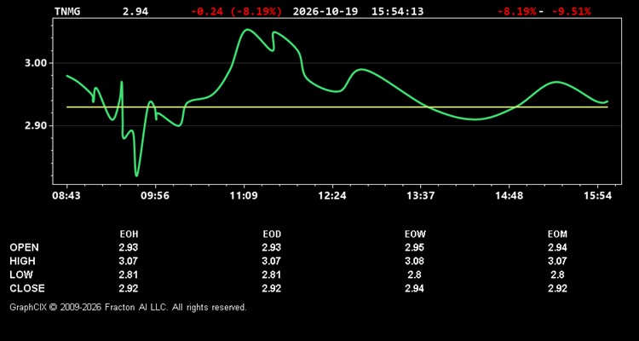Click the HIGH value 3.08 under EOW
Screen dimensions: 639x341
(x=415, y=261)
